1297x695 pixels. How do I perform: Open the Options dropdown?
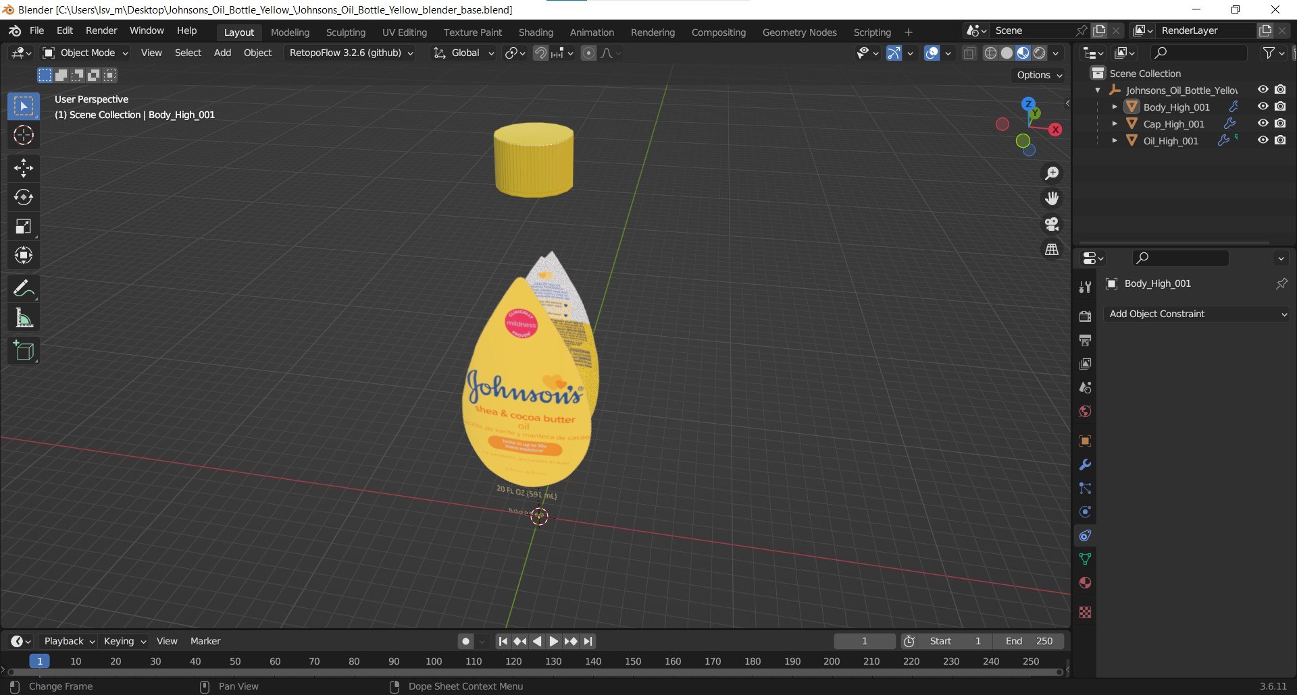[1039, 75]
